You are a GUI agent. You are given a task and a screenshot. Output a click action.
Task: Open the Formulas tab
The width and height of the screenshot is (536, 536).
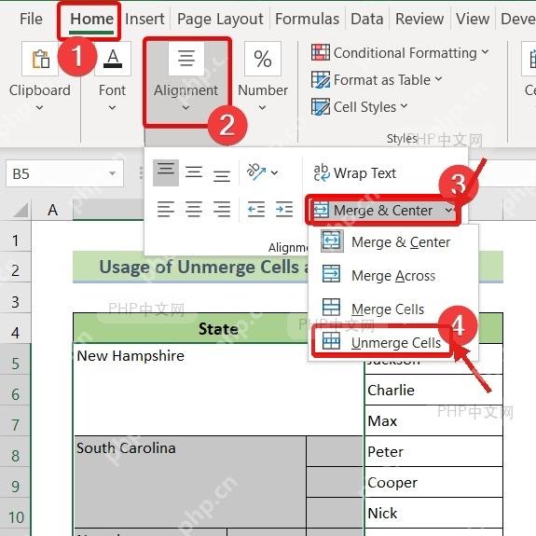307,19
